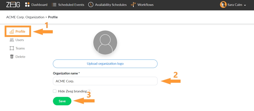Click the ACME Corp. Organization breadcrumb link

click(25, 17)
